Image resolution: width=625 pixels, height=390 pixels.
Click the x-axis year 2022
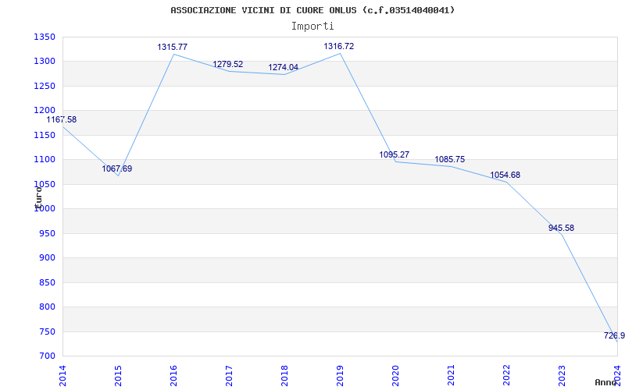(506, 375)
